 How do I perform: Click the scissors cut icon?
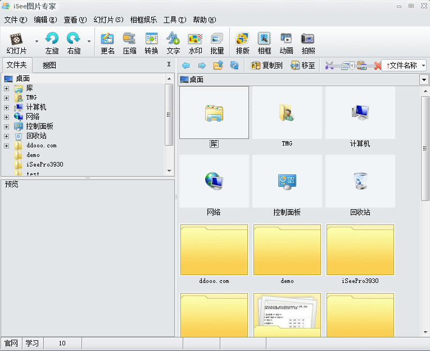pyautogui.click(x=329, y=65)
